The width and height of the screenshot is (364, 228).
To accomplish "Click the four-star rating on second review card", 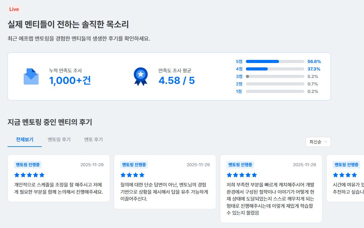I will tap(132, 175).
